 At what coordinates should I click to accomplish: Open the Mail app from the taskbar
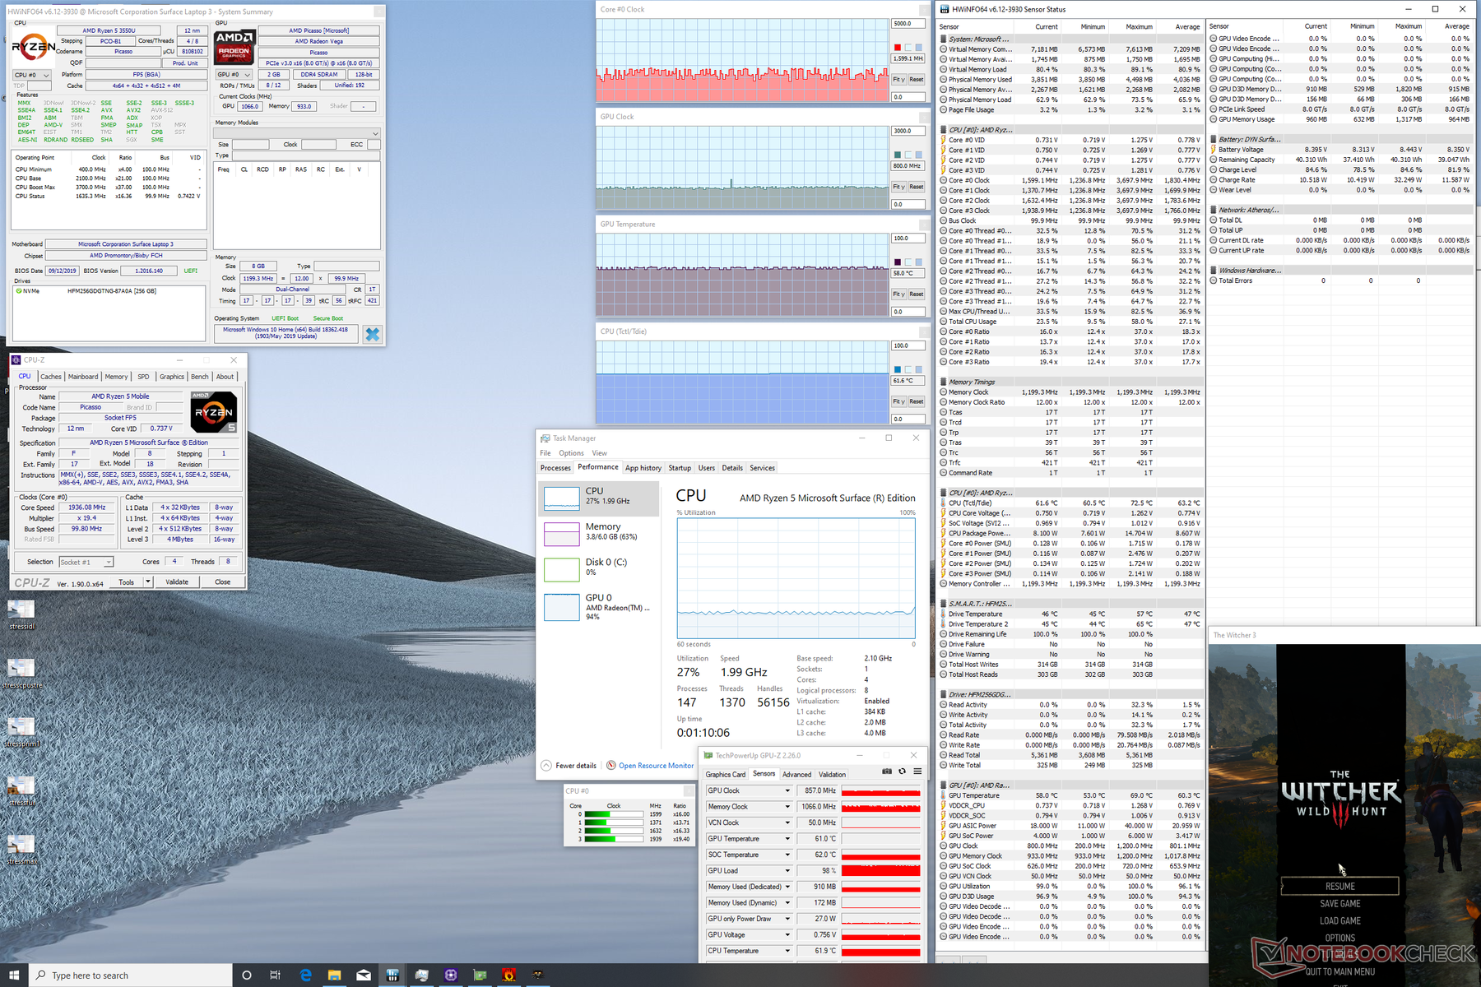(364, 975)
